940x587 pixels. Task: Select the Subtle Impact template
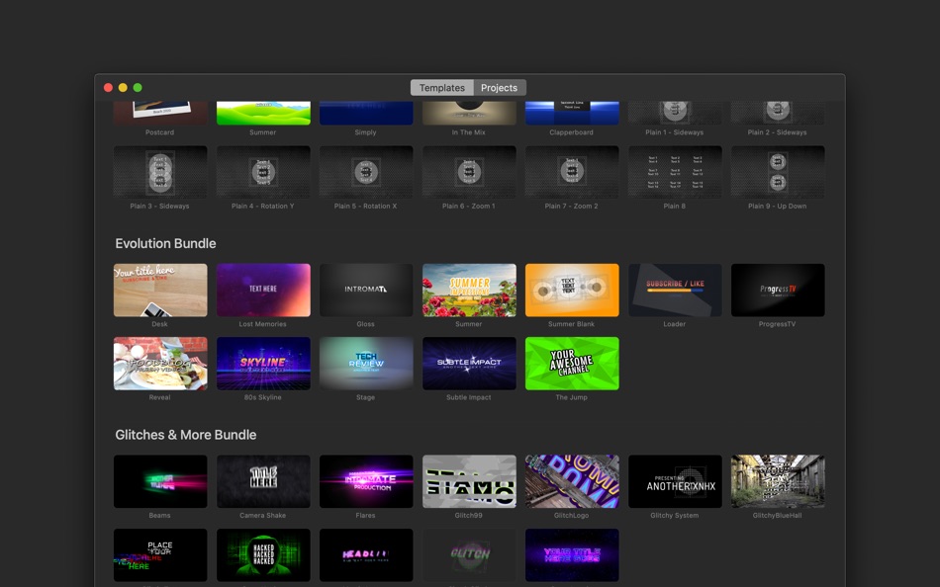click(x=469, y=363)
